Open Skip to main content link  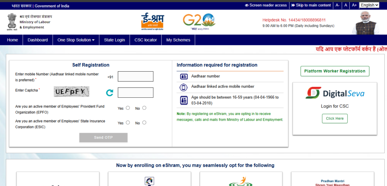tap(311, 5)
